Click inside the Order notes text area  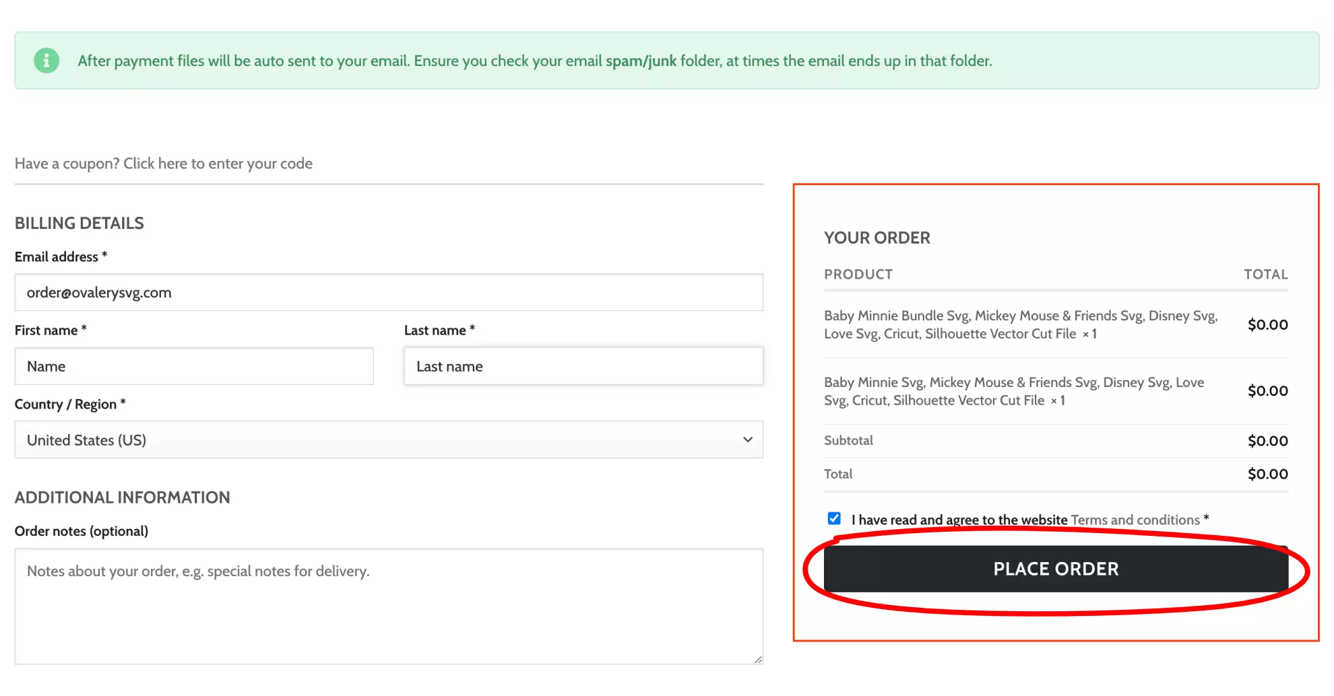[388, 606]
